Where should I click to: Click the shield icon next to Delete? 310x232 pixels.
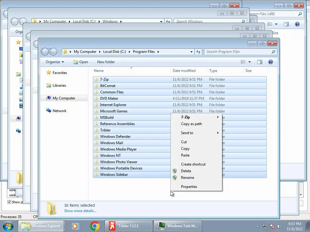(175, 171)
